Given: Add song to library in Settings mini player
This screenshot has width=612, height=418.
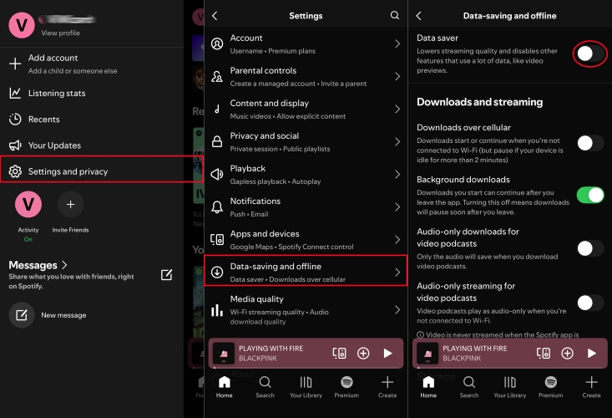Looking at the screenshot, I should [x=363, y=353].
